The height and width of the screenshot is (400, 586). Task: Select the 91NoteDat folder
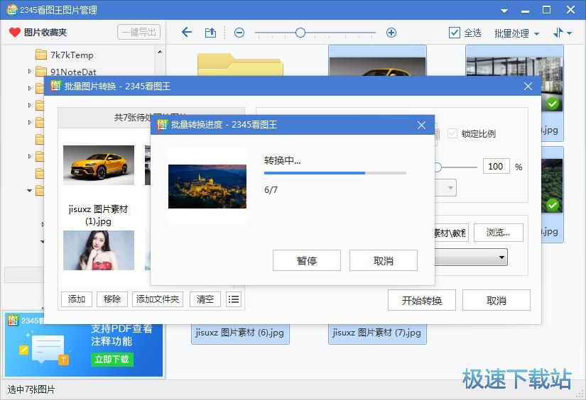tap(66, 72)
